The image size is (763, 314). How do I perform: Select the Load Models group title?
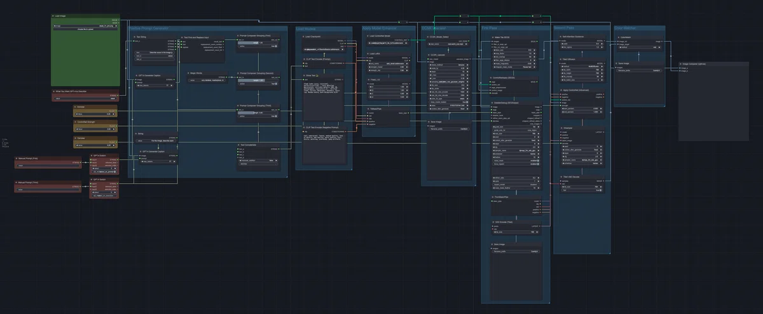(306, 29)
